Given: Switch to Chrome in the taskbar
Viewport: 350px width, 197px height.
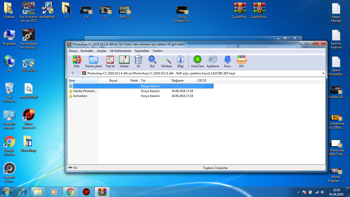Looking at the screenshot, I should (x=70, y=192).
